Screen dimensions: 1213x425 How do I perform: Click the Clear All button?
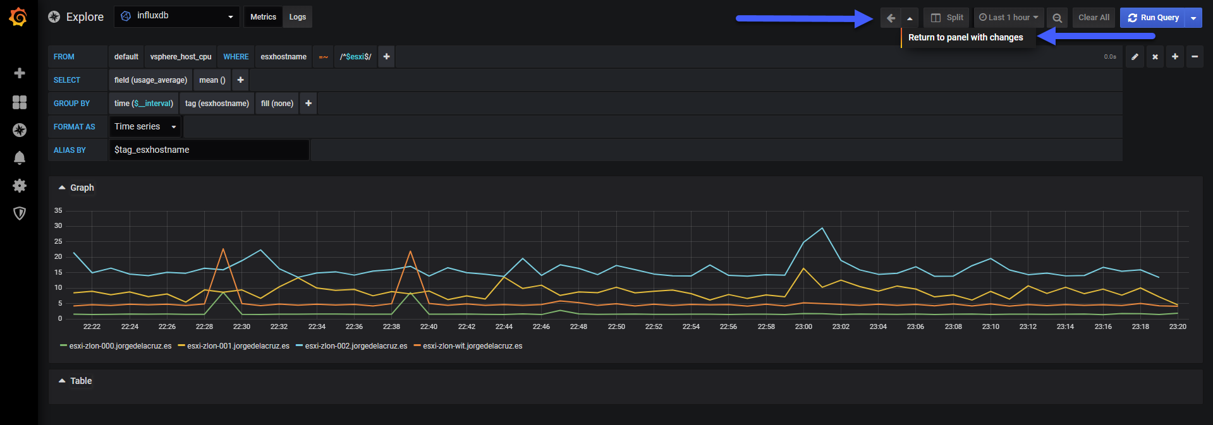coord(1094,18)
